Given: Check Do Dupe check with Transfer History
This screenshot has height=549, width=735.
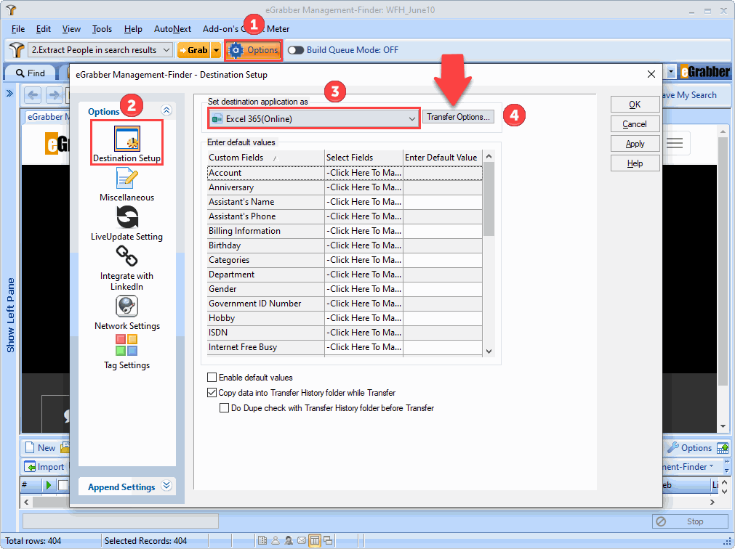Looking at the screenshot, I should [225, 408].
